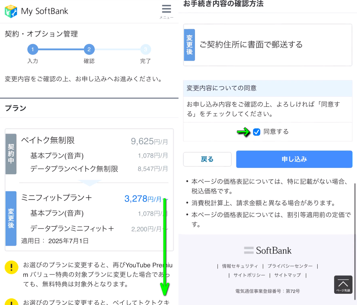Tap the 変更後 tag beside ミニフィットプラン＋
This screenshot has height=305, width=357.
pyautogui.click(x=11, y=218)
